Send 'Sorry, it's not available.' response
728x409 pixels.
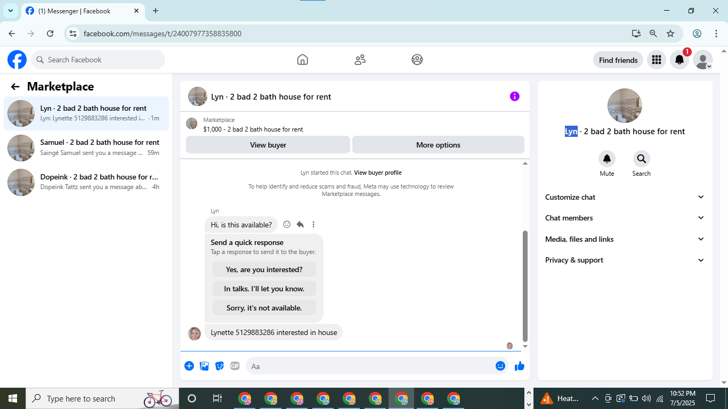[x=264, y=308]
